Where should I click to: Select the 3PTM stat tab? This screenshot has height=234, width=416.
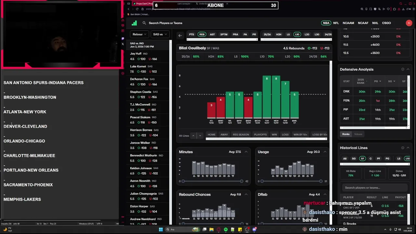click(224, 34)
